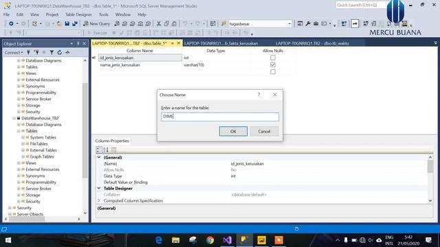Click the varchar(10) data type cell
The height and width of the screenshot is (247, 440).
[x=216, y=64]
